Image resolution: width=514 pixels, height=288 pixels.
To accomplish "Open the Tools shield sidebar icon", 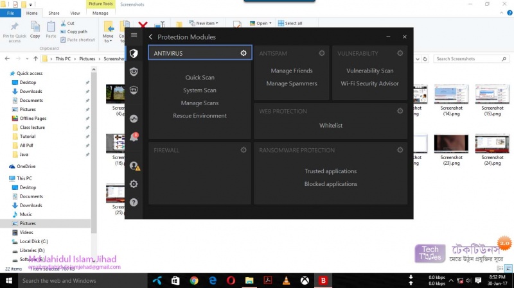I will tap(134, 90).
